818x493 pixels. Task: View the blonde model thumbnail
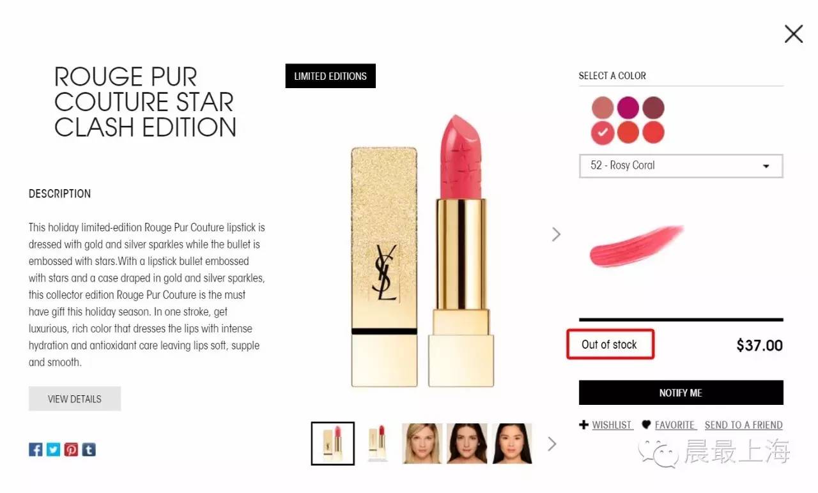[x=422, y=443]
